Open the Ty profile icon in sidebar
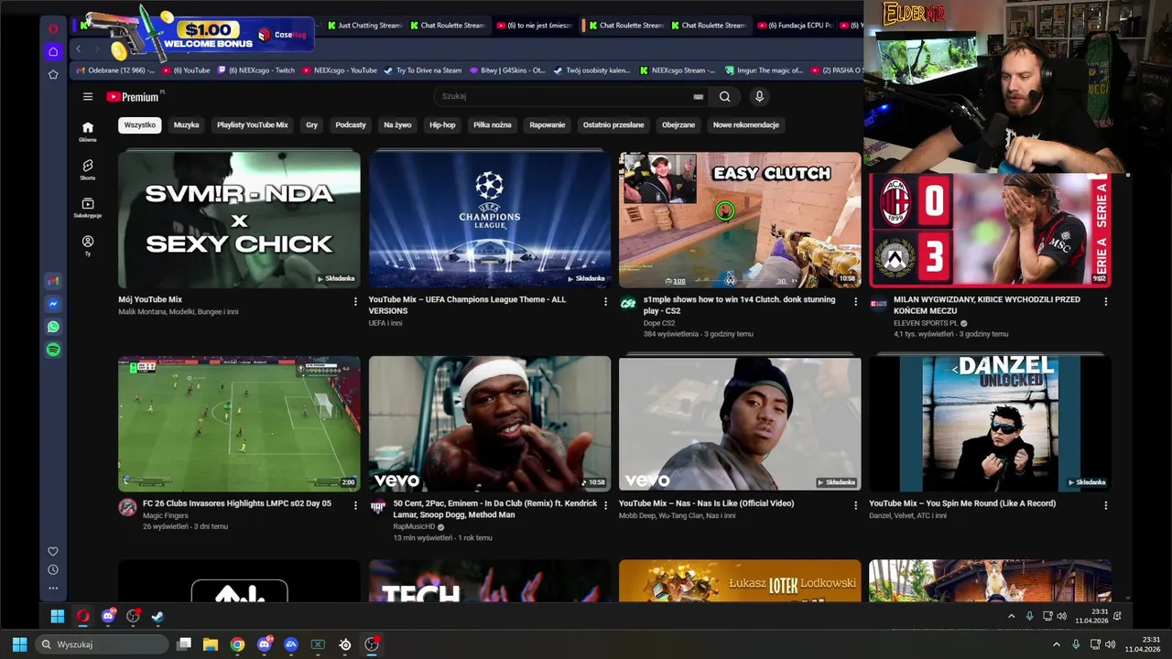 pos(87,245)
